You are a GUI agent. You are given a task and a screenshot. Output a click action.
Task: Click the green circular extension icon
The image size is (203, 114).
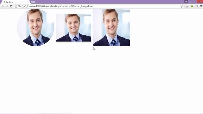192,6
